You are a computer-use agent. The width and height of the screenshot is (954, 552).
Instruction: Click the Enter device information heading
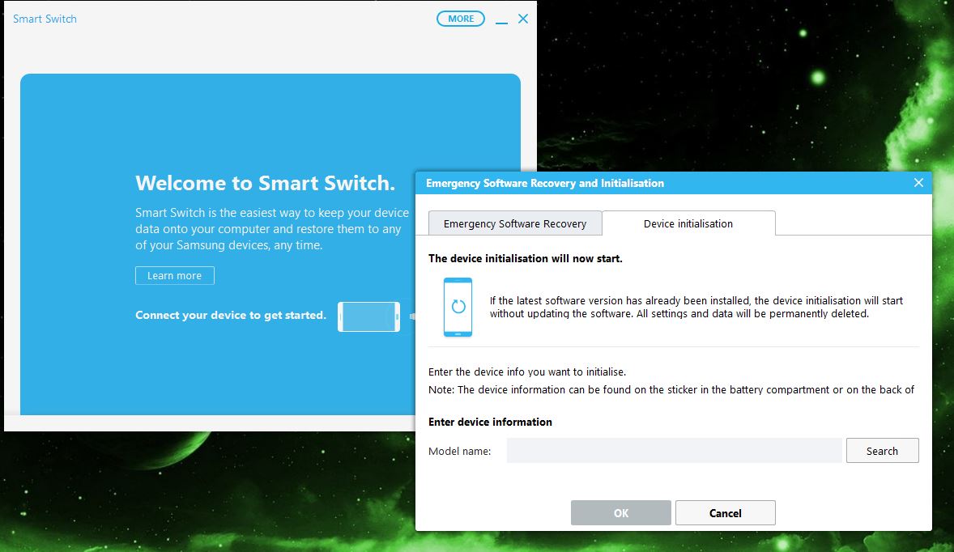[490, 422]
